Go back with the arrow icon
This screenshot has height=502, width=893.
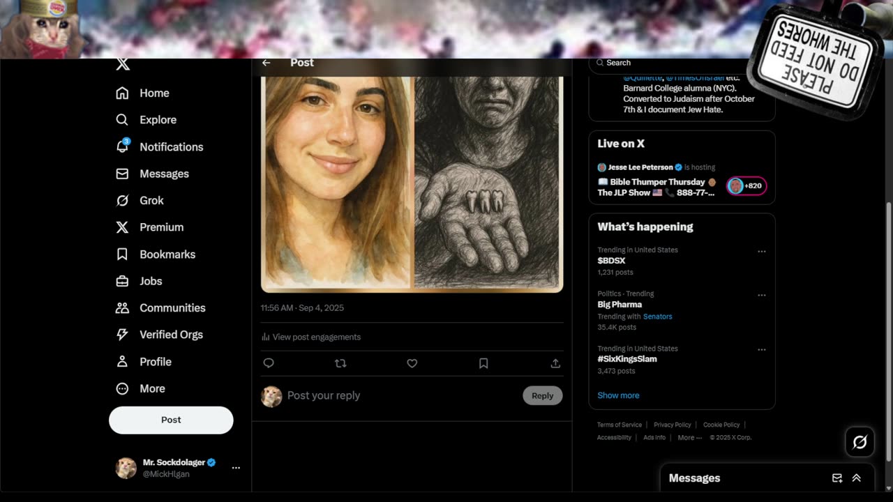(266, 63)
